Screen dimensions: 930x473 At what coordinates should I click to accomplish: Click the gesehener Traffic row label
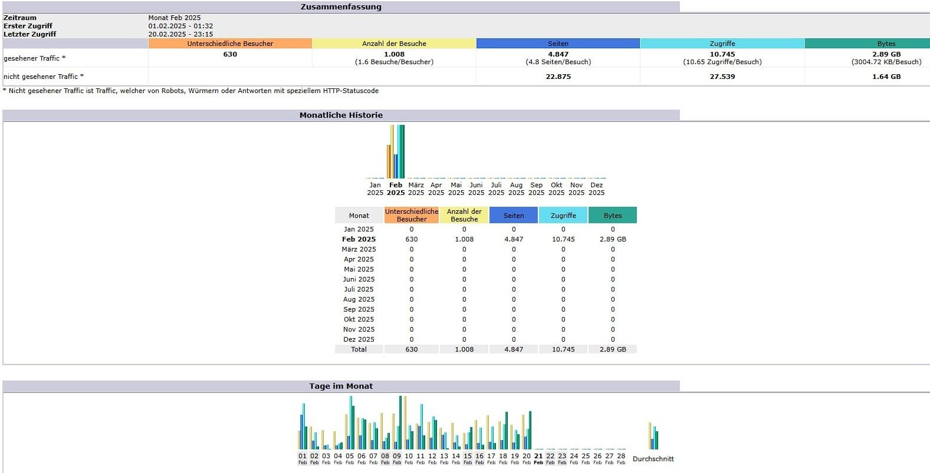point(35,58)
